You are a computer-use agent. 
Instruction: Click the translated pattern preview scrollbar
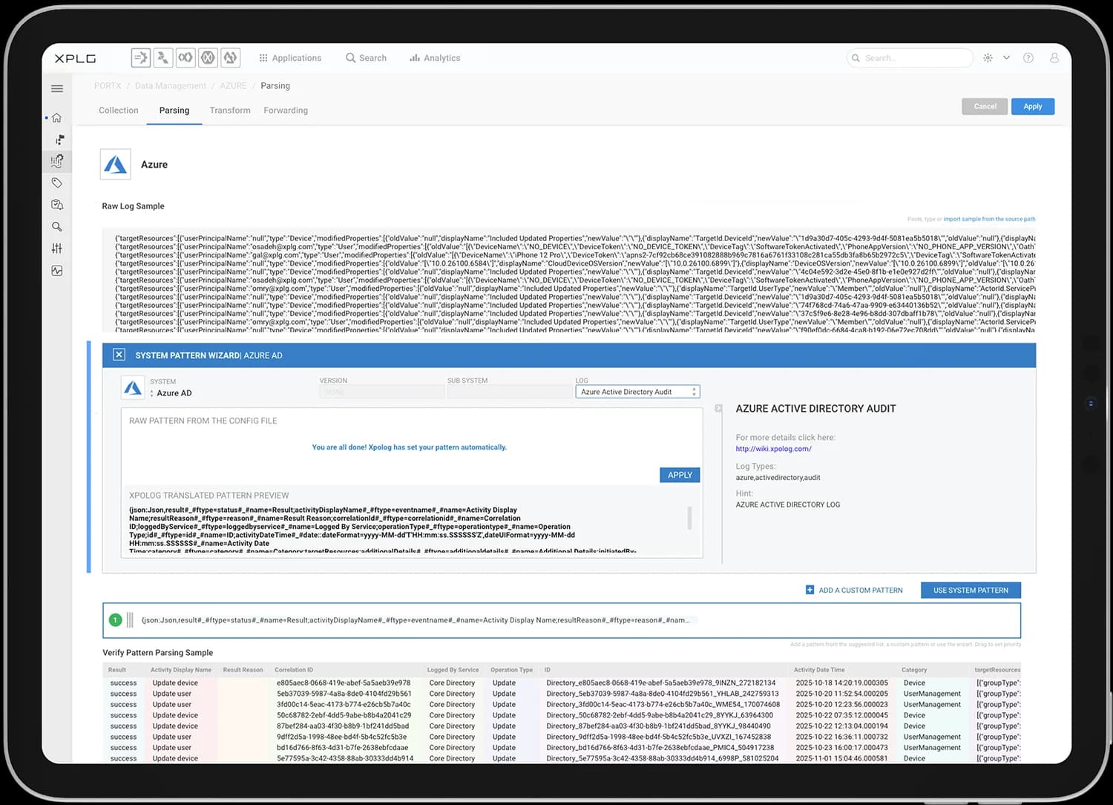pos(690,518)
